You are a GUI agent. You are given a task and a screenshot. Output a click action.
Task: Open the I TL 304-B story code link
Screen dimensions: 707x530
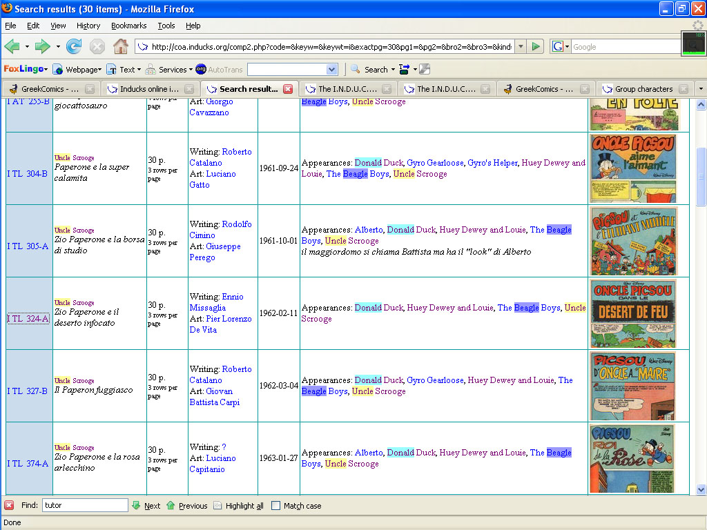click(28, 173)
